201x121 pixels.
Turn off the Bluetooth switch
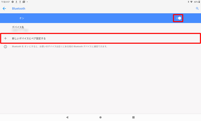tap(179, 18)
